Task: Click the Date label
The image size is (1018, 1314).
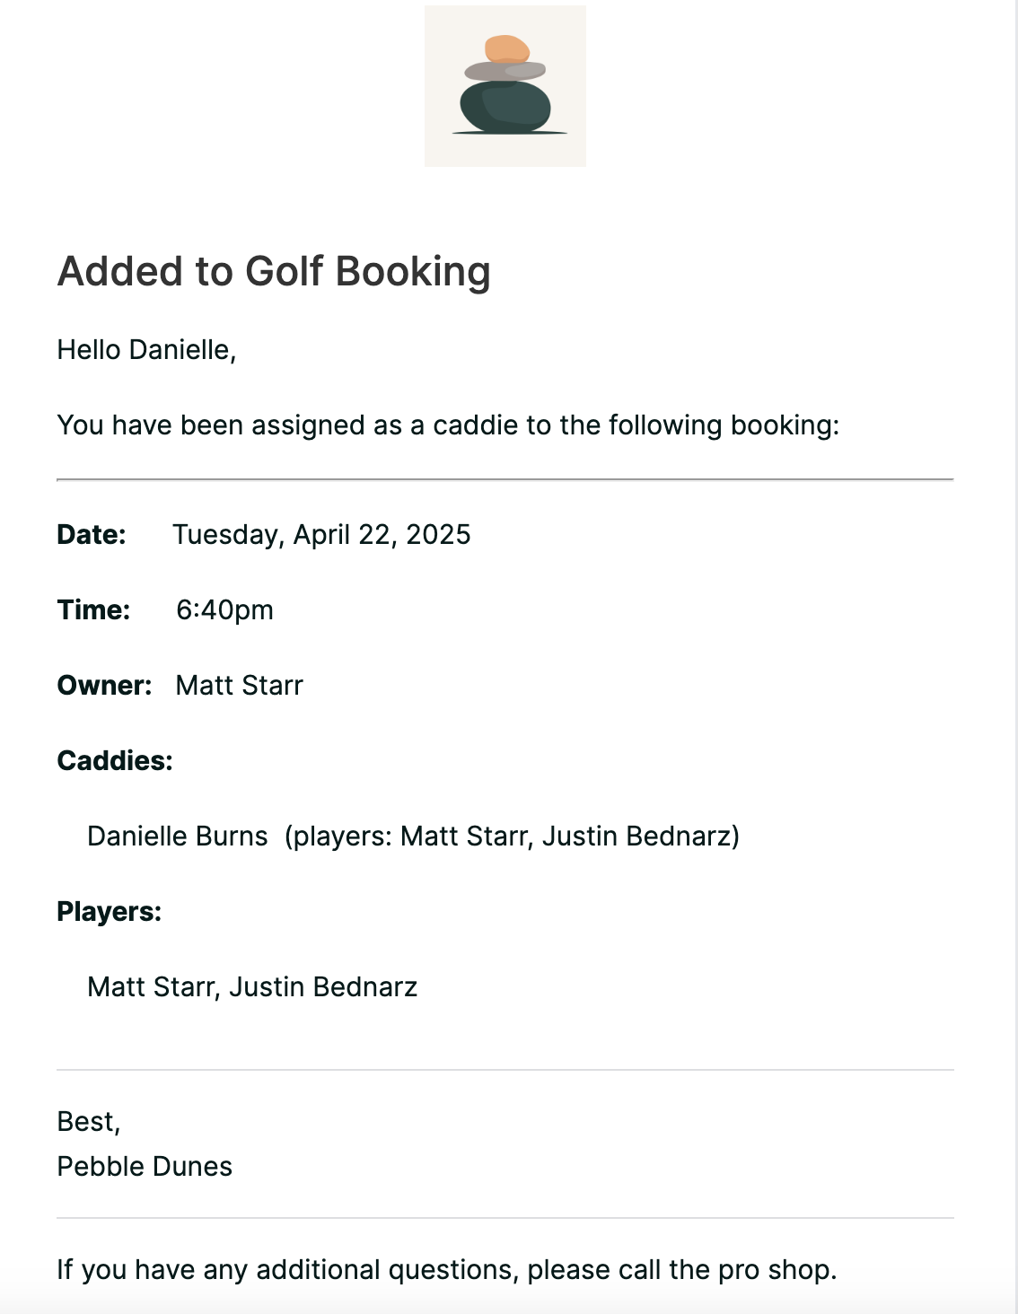Action: tap(92, 535)
